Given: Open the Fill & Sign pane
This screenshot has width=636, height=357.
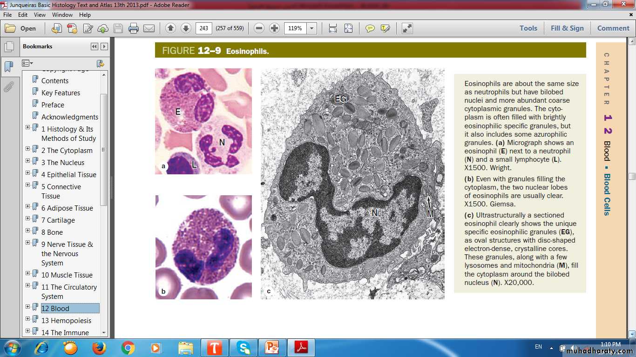Looking at the screenshot, I should click(x=567, y=28).
